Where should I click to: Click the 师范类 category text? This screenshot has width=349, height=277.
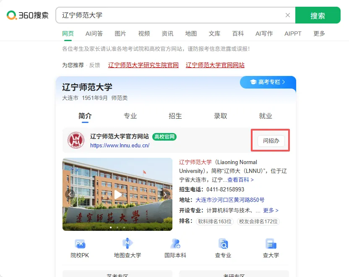(x=120, y=98)
